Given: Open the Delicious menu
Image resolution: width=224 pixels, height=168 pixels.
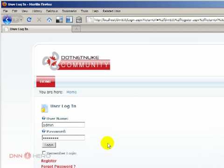Looking at the screenshot, I should click(x=52, y=11).
